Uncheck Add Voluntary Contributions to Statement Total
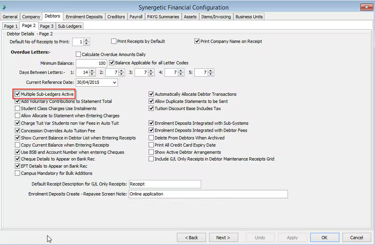 (17, 101)
